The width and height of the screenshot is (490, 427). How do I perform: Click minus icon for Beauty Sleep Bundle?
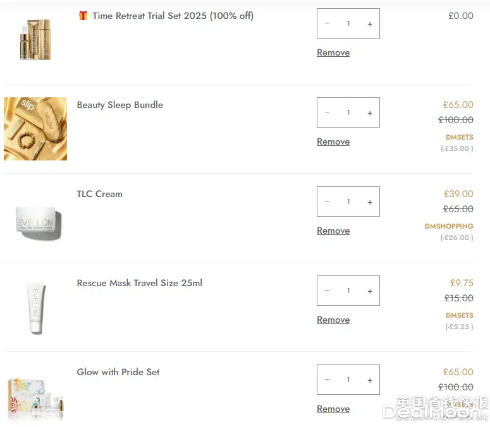pos(327,113)
